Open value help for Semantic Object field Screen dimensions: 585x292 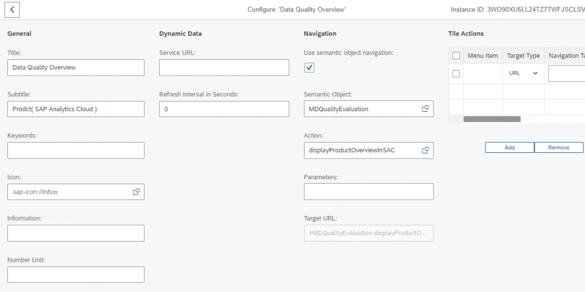(425, 109)
